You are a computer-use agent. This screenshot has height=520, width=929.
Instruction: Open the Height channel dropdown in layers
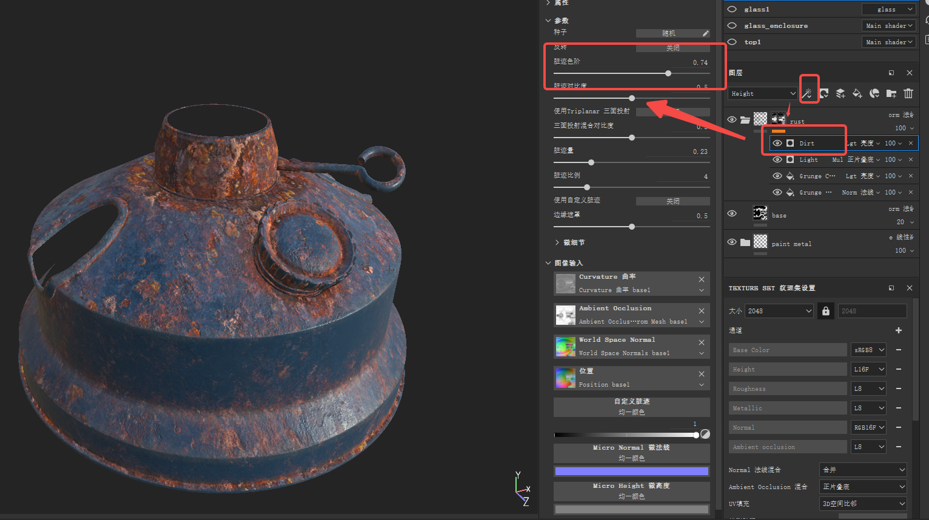click(763, 93)
